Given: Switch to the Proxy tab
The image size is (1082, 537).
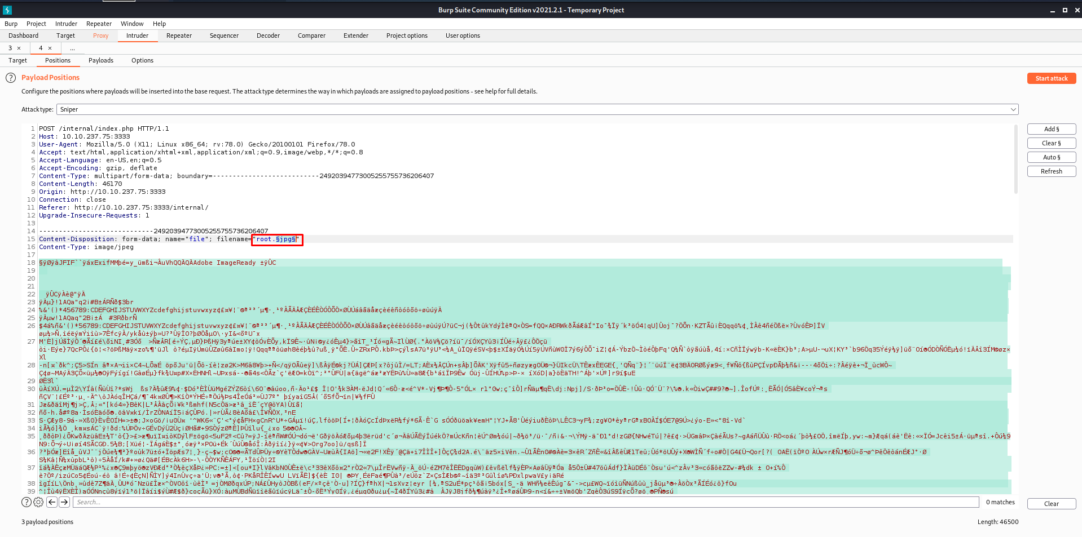Looking at the screenshot, I should click(x=100, y=35).
